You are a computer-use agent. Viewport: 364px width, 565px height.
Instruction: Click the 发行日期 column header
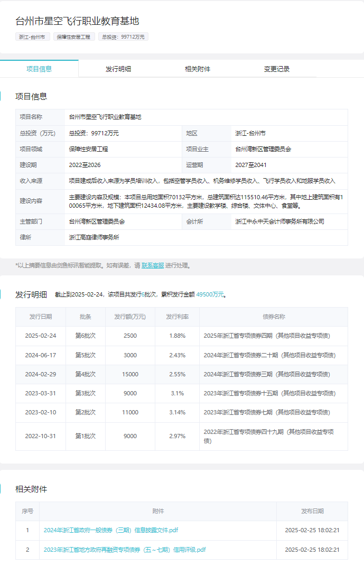click(x=41, y=317)
